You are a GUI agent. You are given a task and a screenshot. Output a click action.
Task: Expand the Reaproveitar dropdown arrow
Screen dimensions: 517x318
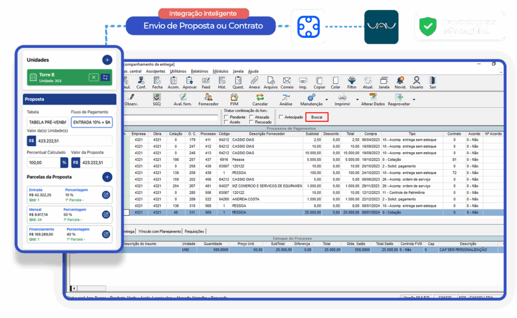(414, 99)
